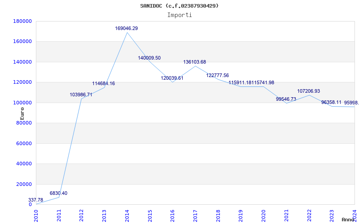This screenshot has height=224, width=359.
Task: Click the y-axis value 60000
Action: 24,143
